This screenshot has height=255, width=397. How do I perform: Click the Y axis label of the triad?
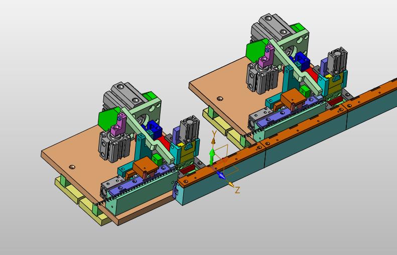click(x=214, y=134)
